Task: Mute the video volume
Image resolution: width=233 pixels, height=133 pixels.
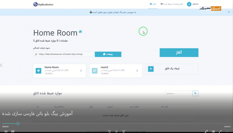Action: 6,131
